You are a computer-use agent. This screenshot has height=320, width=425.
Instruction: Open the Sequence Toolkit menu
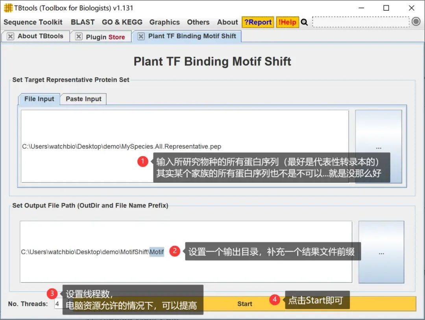[x=33, y=22]
